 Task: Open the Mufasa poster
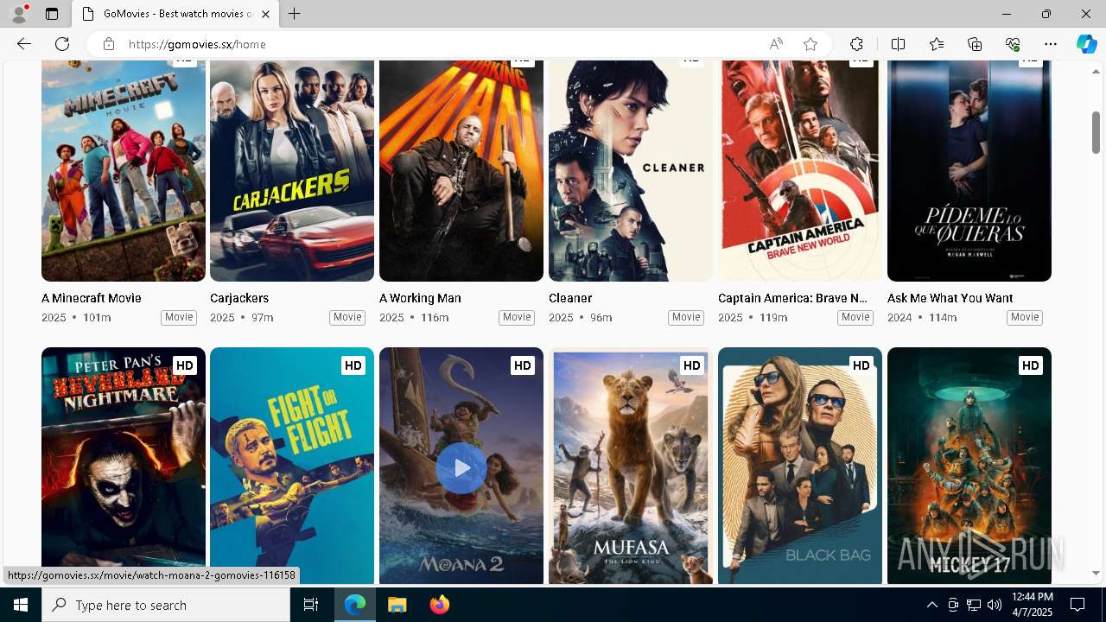coord(631,466)
